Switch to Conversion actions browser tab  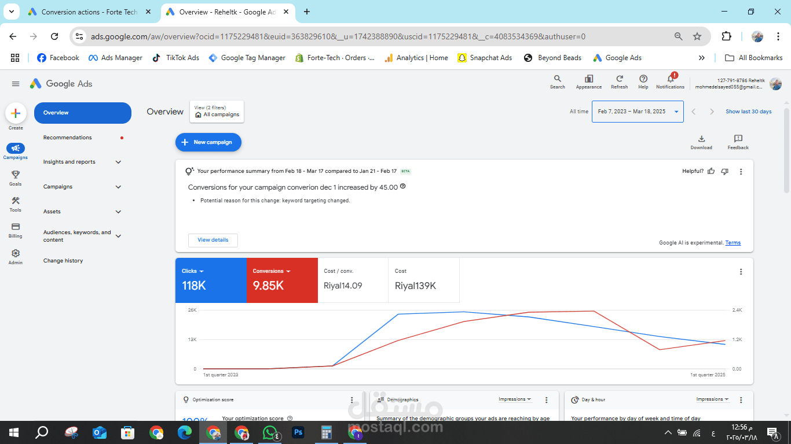coord(90,12)
